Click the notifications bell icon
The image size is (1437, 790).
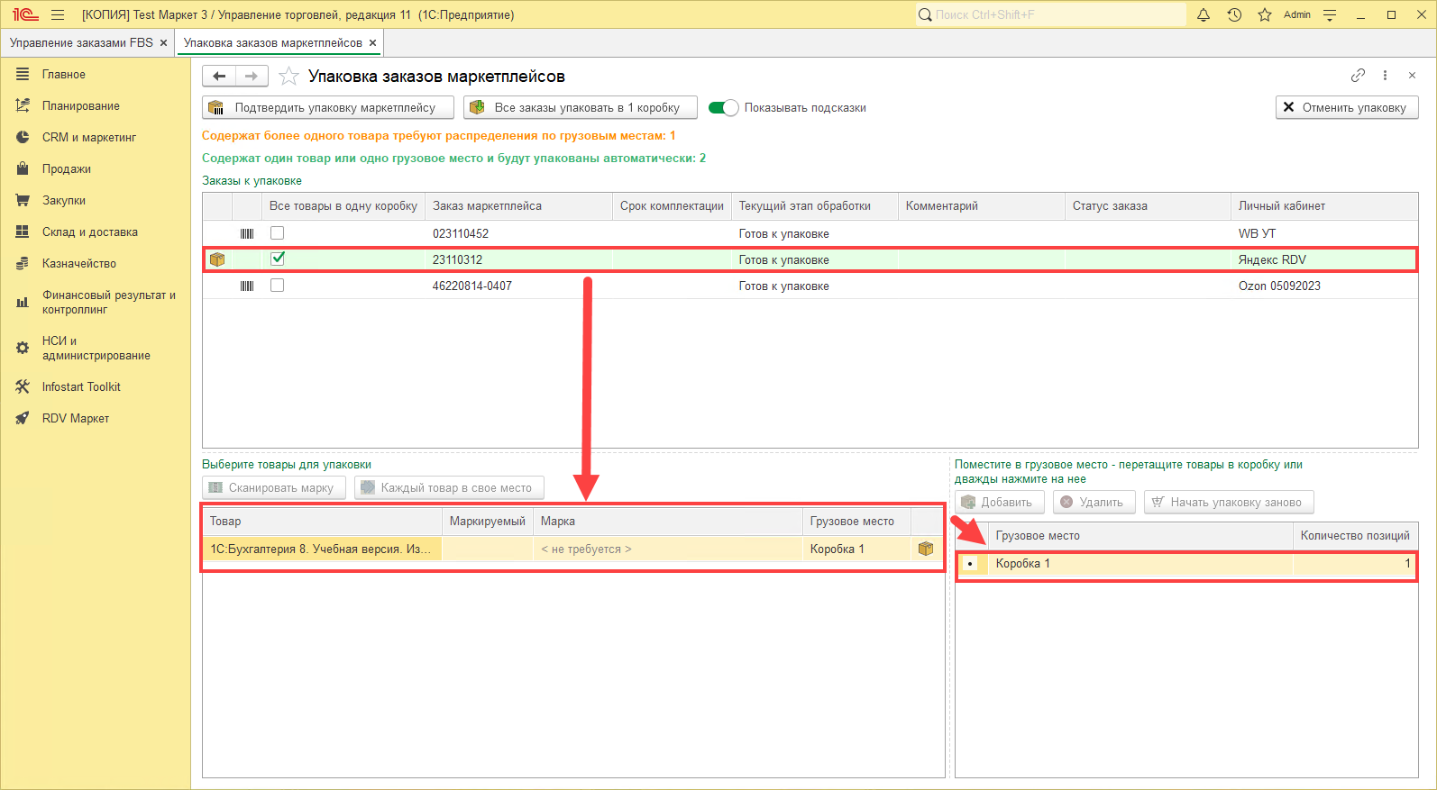(x=1204, y=14)
